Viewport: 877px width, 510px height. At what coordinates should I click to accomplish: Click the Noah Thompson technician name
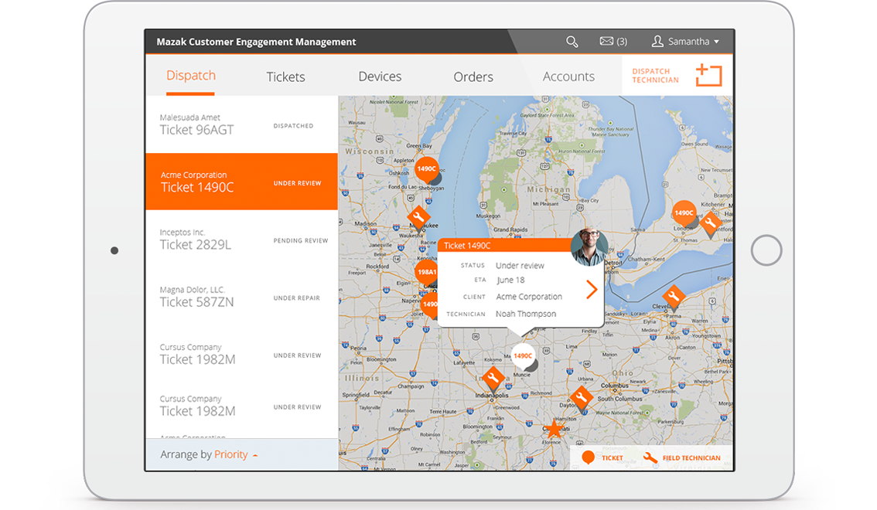click(x=526, y=314)
